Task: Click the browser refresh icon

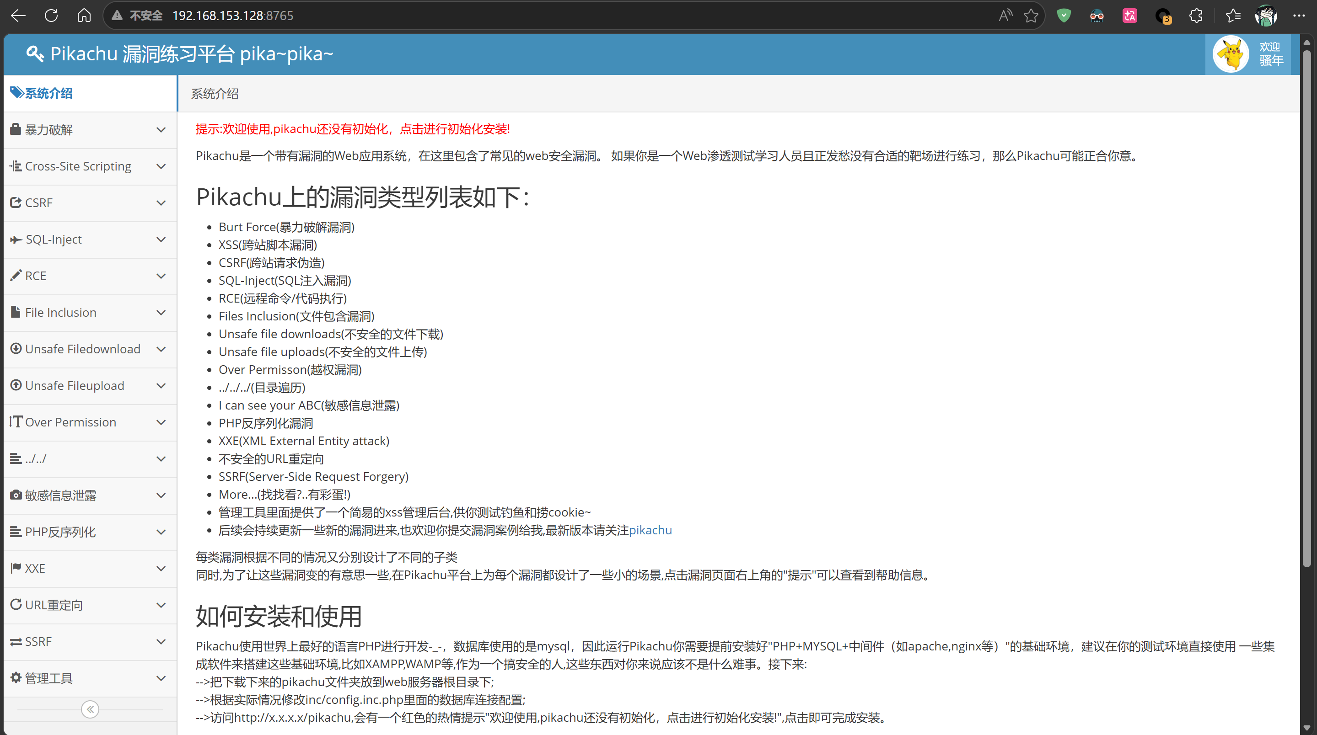Action: (51, 16)
